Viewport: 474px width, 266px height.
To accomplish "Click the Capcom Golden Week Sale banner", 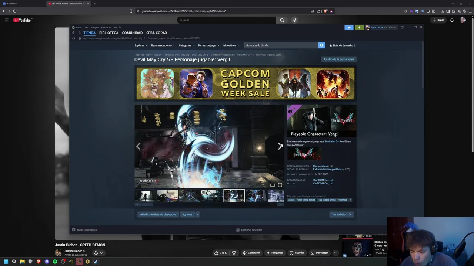I will [245, 83].
